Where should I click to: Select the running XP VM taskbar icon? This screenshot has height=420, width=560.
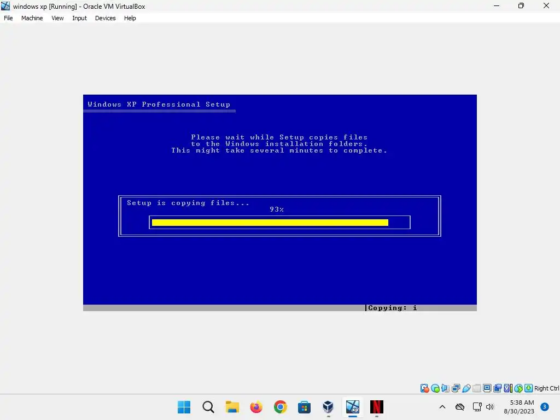tap(353, 407)
